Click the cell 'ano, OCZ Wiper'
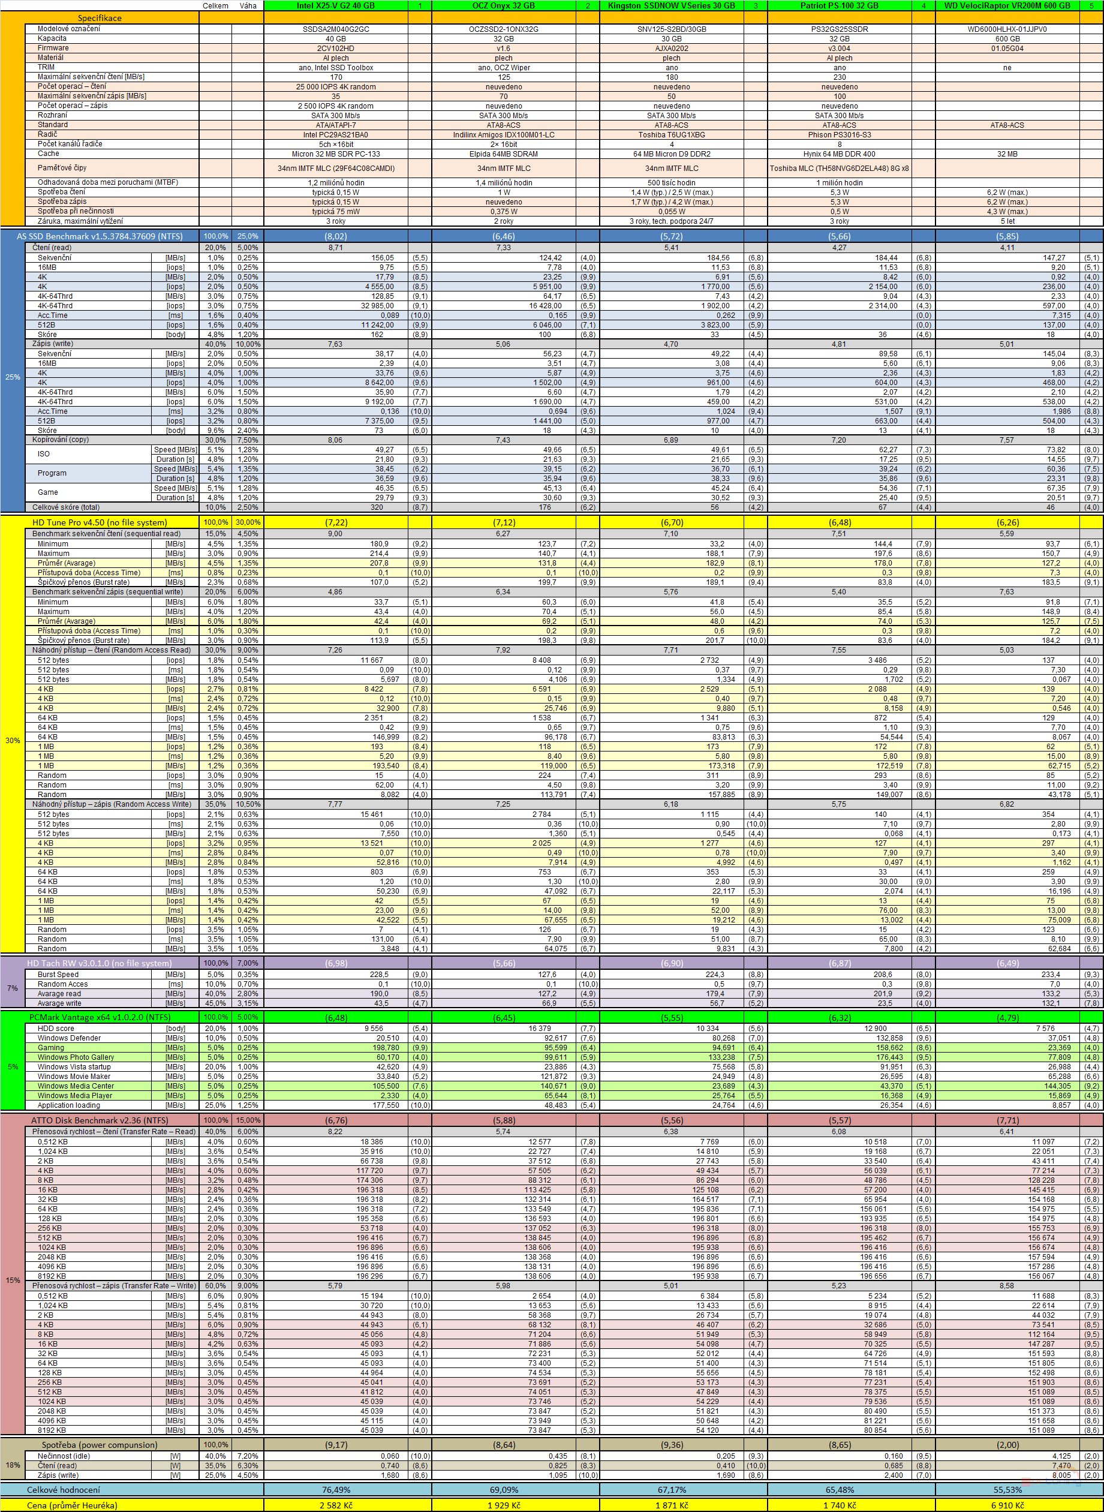 click(x=503, y=68)
